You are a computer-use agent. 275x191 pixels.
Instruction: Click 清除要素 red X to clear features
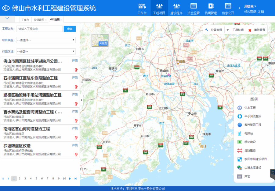250,30
